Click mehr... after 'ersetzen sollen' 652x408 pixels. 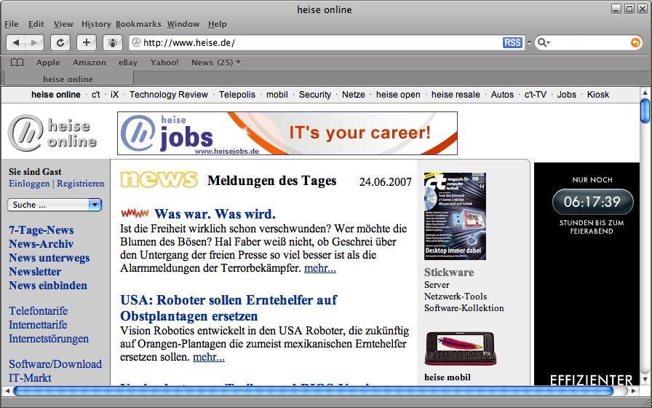tap(209, 357)
